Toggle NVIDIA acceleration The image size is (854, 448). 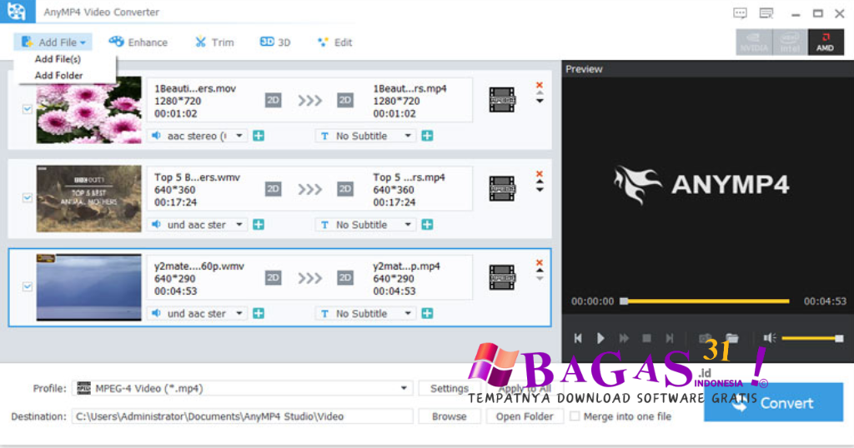(x=754, y=42)
